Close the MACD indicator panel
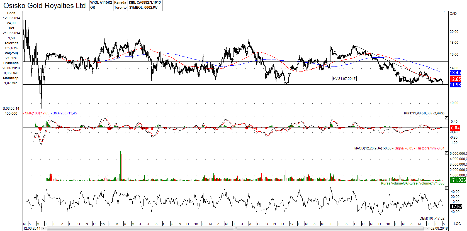 [446, 118]
